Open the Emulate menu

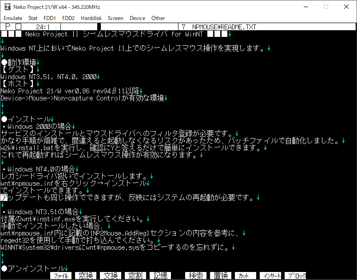pos(13,18)
